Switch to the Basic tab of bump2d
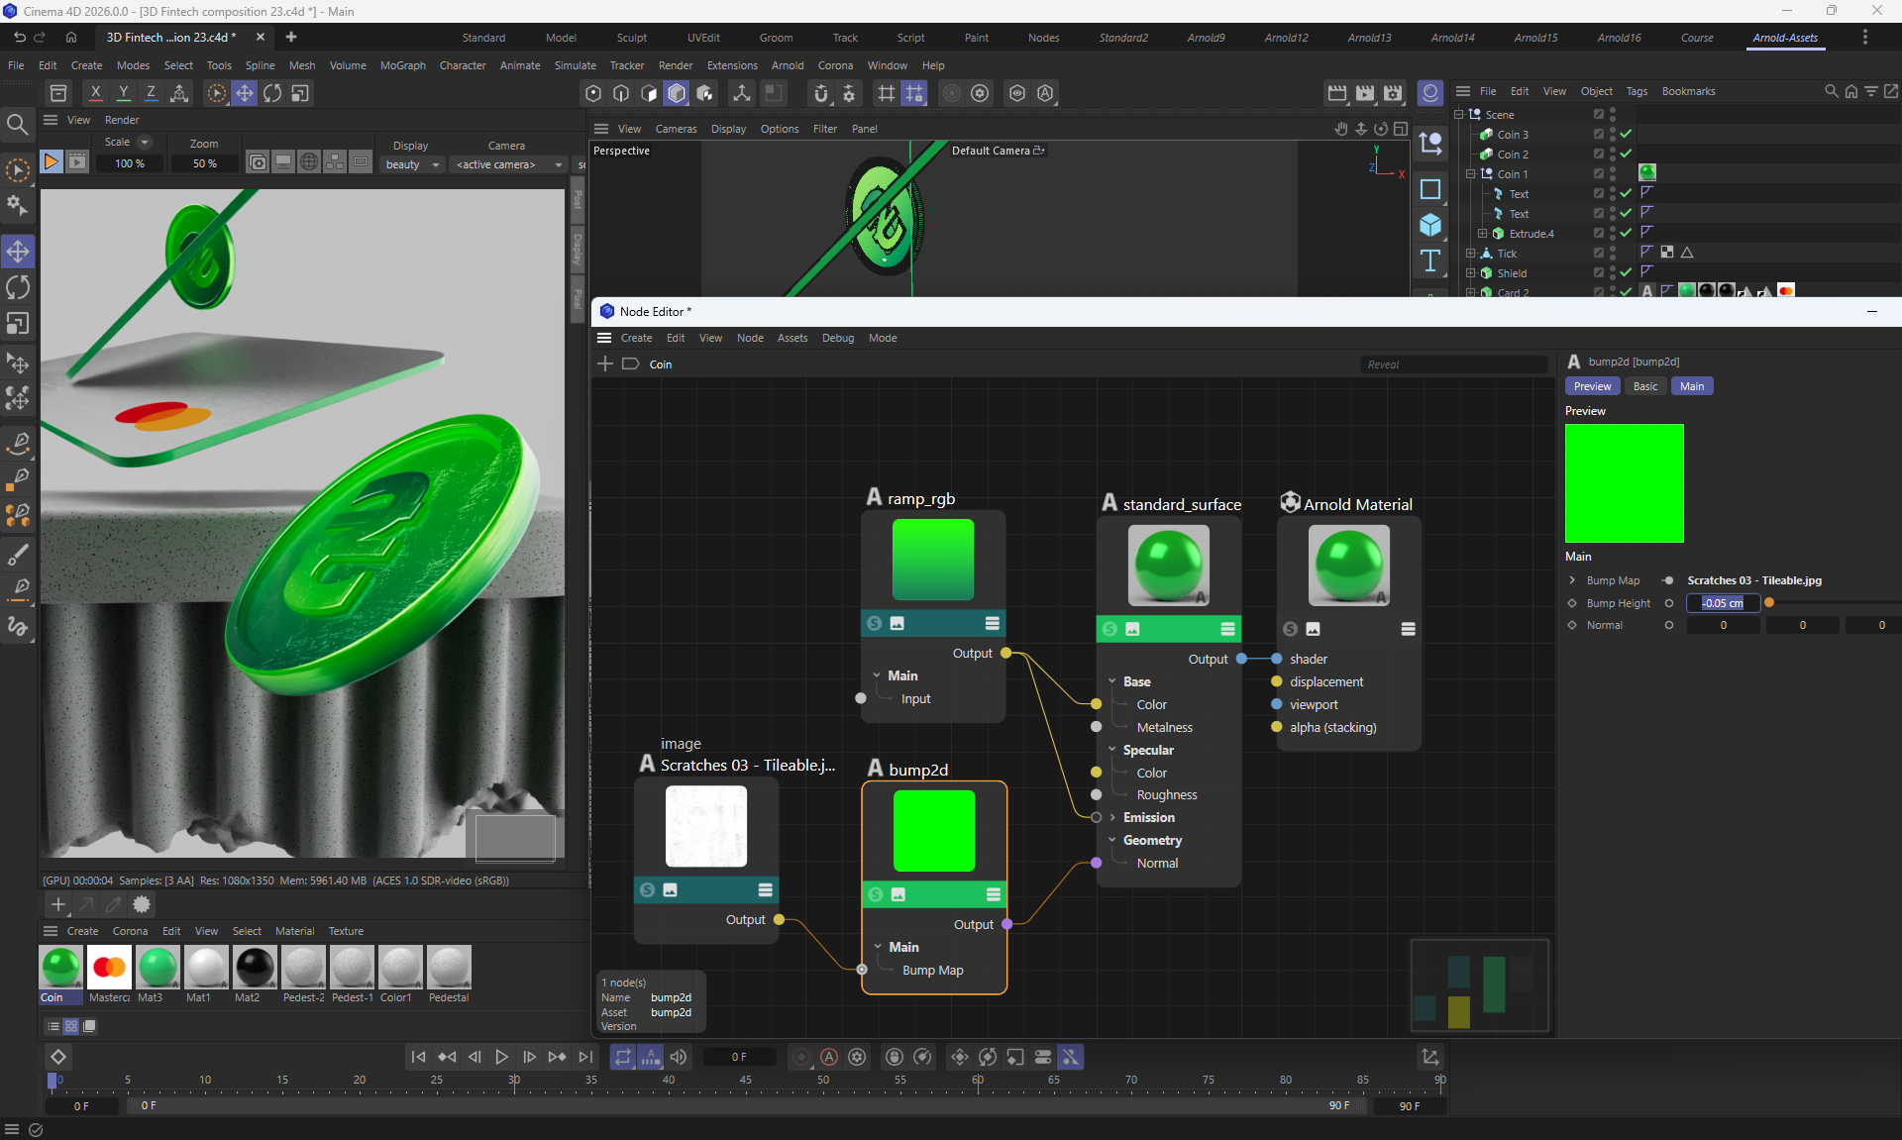 tap(1644, 386)
